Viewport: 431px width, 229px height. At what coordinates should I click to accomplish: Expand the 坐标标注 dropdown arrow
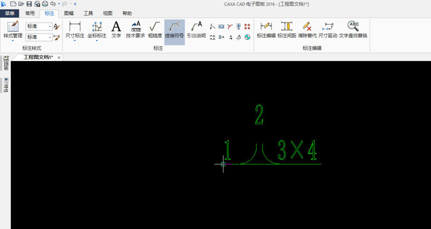[97, 41]
